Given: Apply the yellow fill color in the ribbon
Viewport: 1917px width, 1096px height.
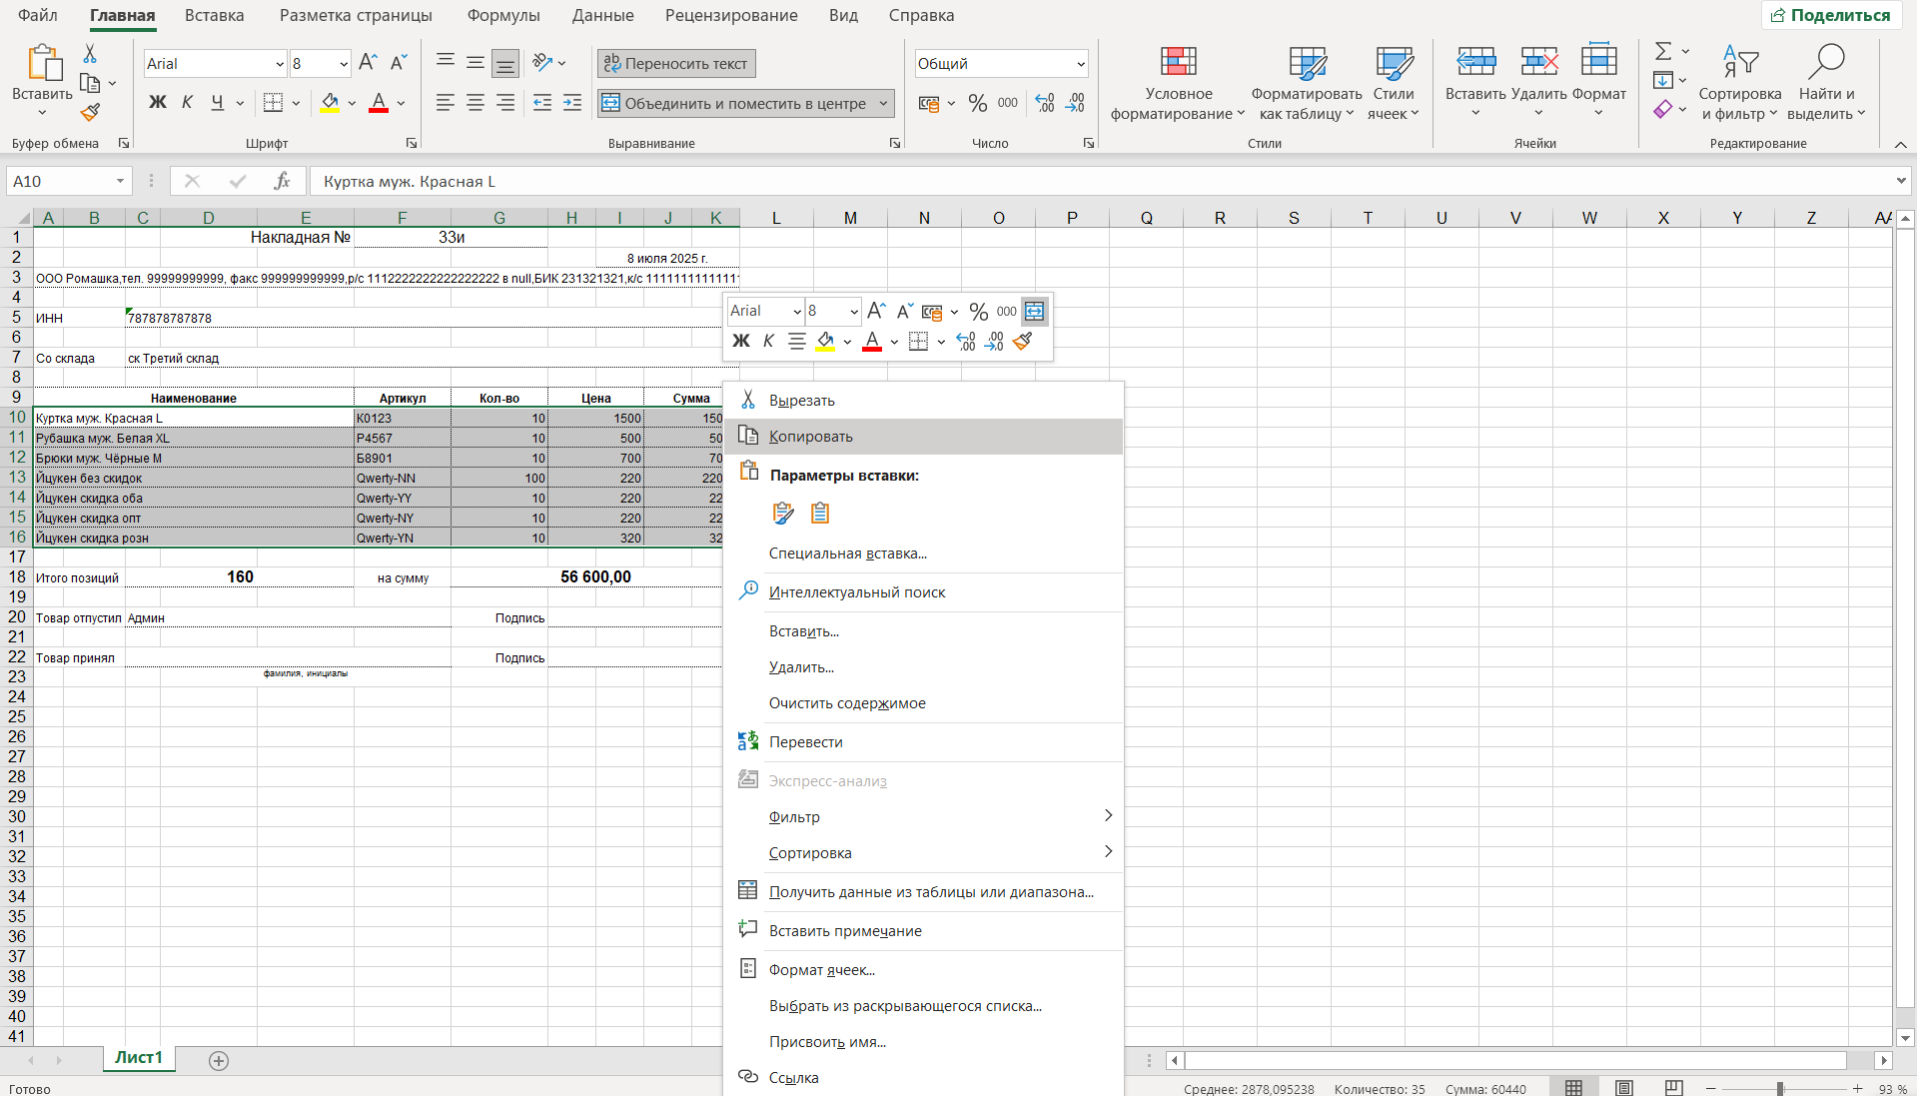Looking at the screenshot, I should [329, 103].
